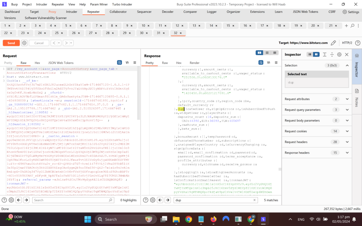The height and width of the screenshot is (226, 362).
Task: Edit target with the pencil icon
Action: [333, 43]
